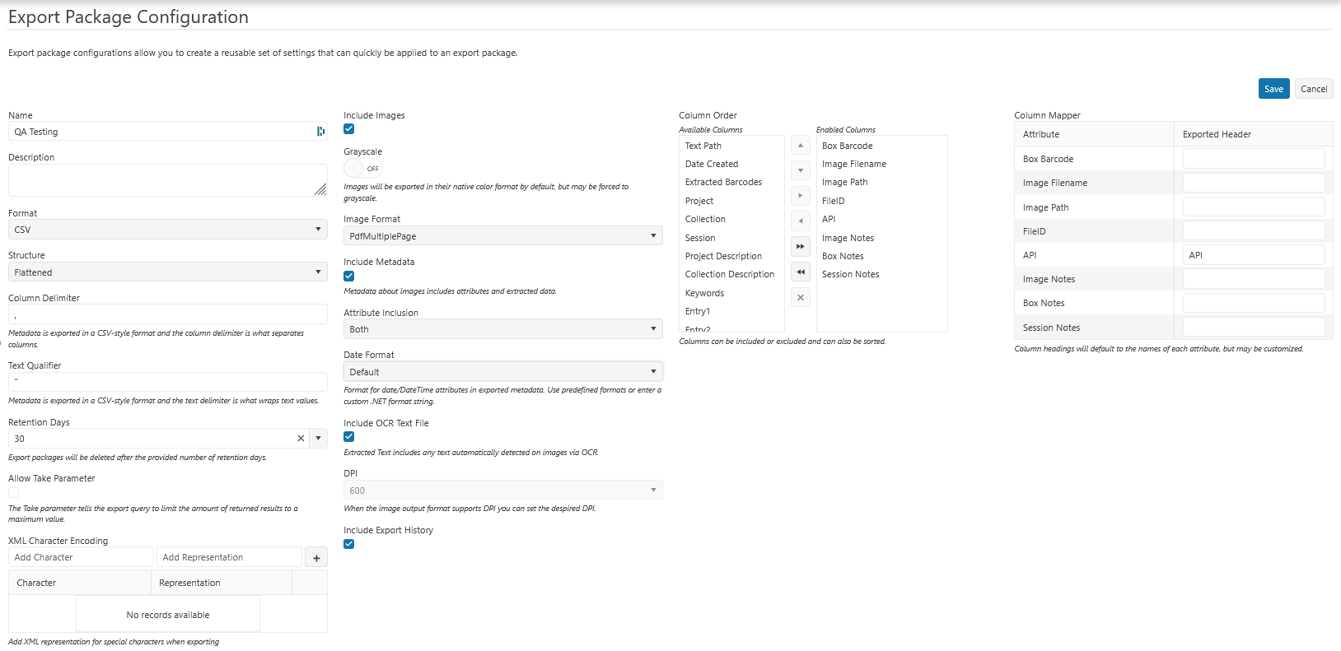The width and height of the screenshot is (1341, 651).
Task: Move all columns back to Available Columns
Action: pos(800,272)
